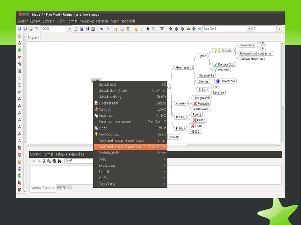Choose Nový uzel na stejné úrovni nad
The height and width of the screenshot is (225, 301).
[x=130, y=147]
